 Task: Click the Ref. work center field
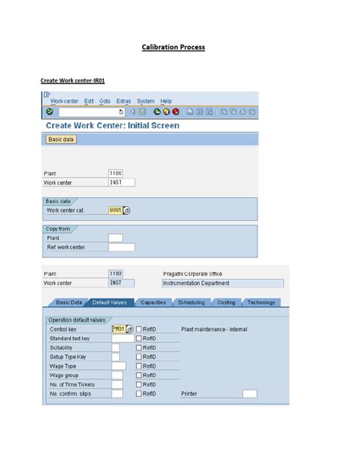click(x=122, y=247)
